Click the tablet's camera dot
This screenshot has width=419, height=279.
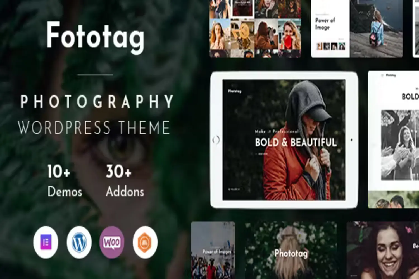click(351, 140)
